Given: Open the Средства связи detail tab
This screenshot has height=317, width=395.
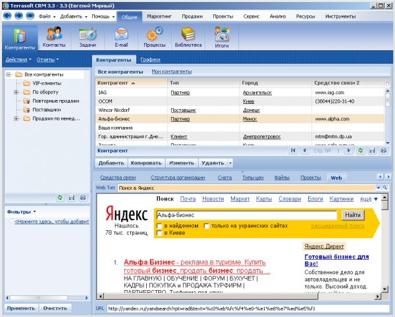Looking at the screenshot, I should click(x=118, y=178).
